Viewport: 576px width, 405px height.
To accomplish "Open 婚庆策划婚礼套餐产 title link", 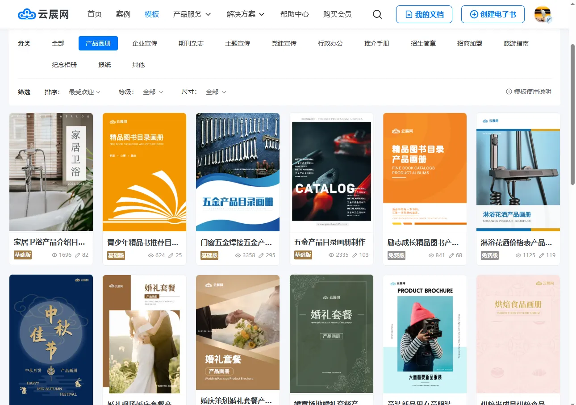I will pyautogui.click(x=236, y=401).
